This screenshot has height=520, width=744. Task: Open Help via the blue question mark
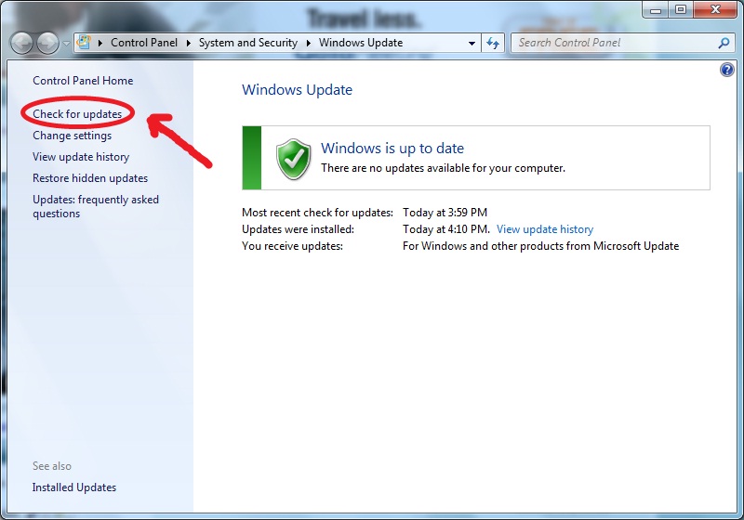pyautogui.click(x=726, y=70)
